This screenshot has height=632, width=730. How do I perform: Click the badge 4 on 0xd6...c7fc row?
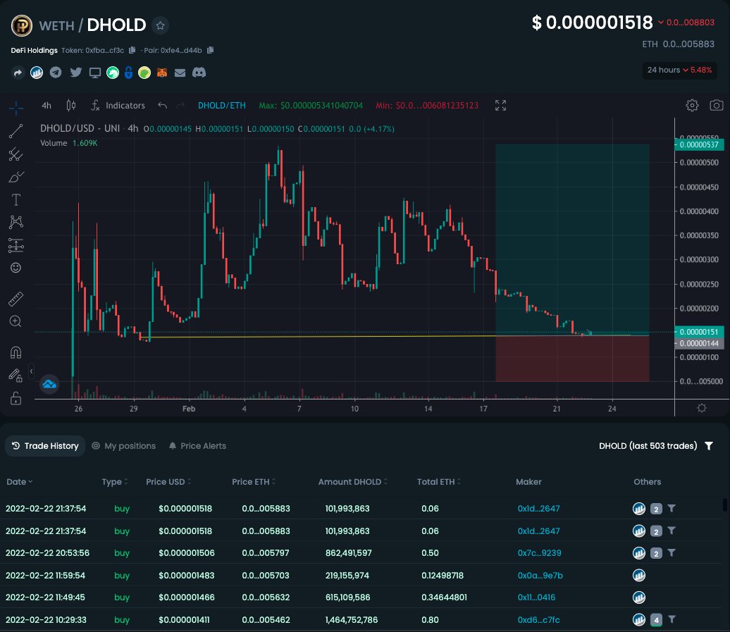pos(656,620)
